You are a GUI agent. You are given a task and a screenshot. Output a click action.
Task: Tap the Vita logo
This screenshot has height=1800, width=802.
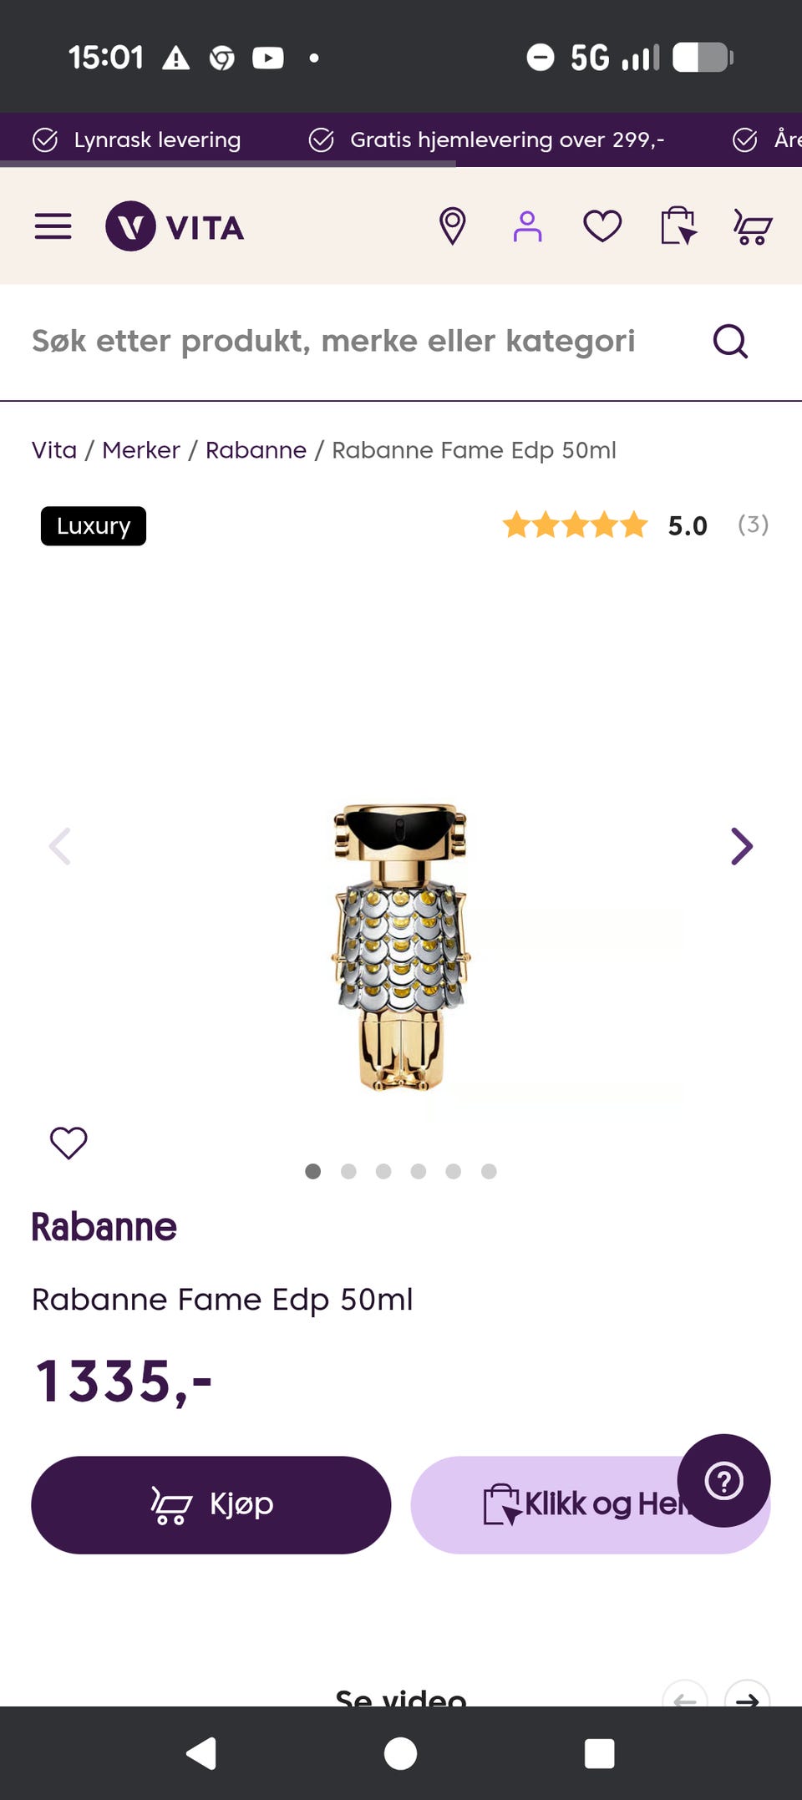point(175,226)
